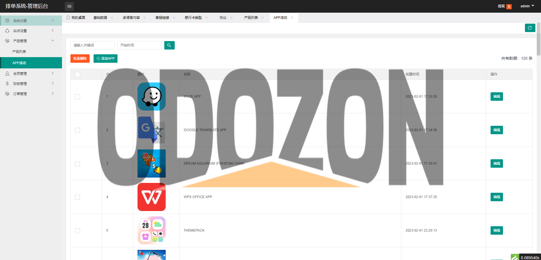Switch to the 基础数据 tab
Image resolution: width=541 pixels, height=260 pixels.
click(x=100, y=17)
